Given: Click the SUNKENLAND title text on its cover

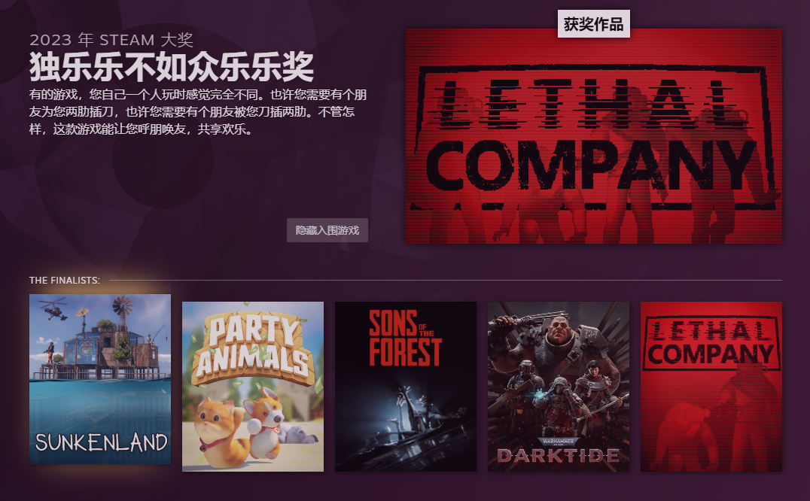Looking at the screenshot, I should (x=101, y=442).
